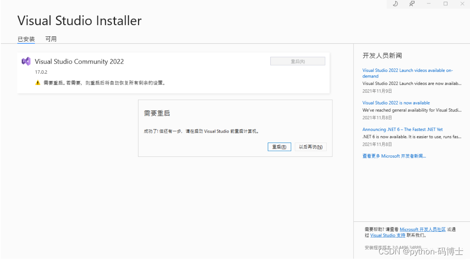470x260 pixels.
Task: Maximize the Visual Studio Installer window
Action: (x=445, y=3)
